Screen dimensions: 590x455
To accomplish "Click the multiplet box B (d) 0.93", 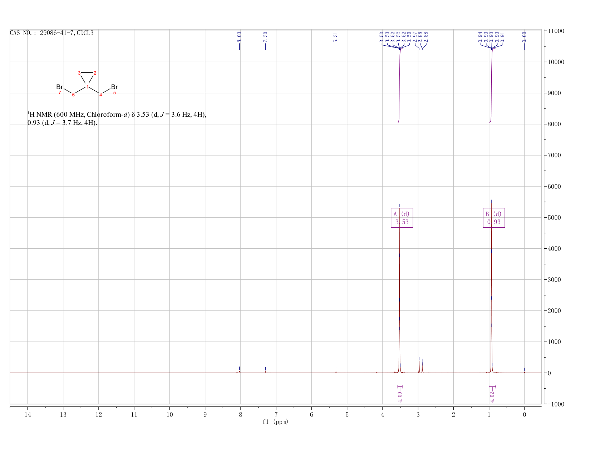I will pyautogui.click(x=494, y=218).
